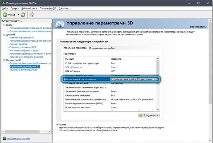The width and height of the screenshot is (213, 143).
Task: Open Регулировка параметров изображения для видео
Action: [30, 31]
